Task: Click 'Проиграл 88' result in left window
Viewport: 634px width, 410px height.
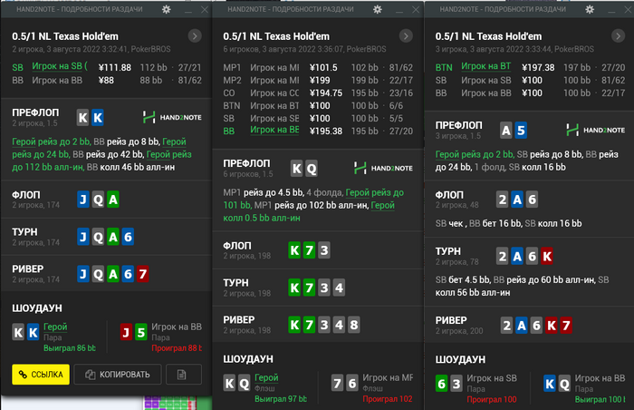Action: pyautogui.click(x=177, y=348)
